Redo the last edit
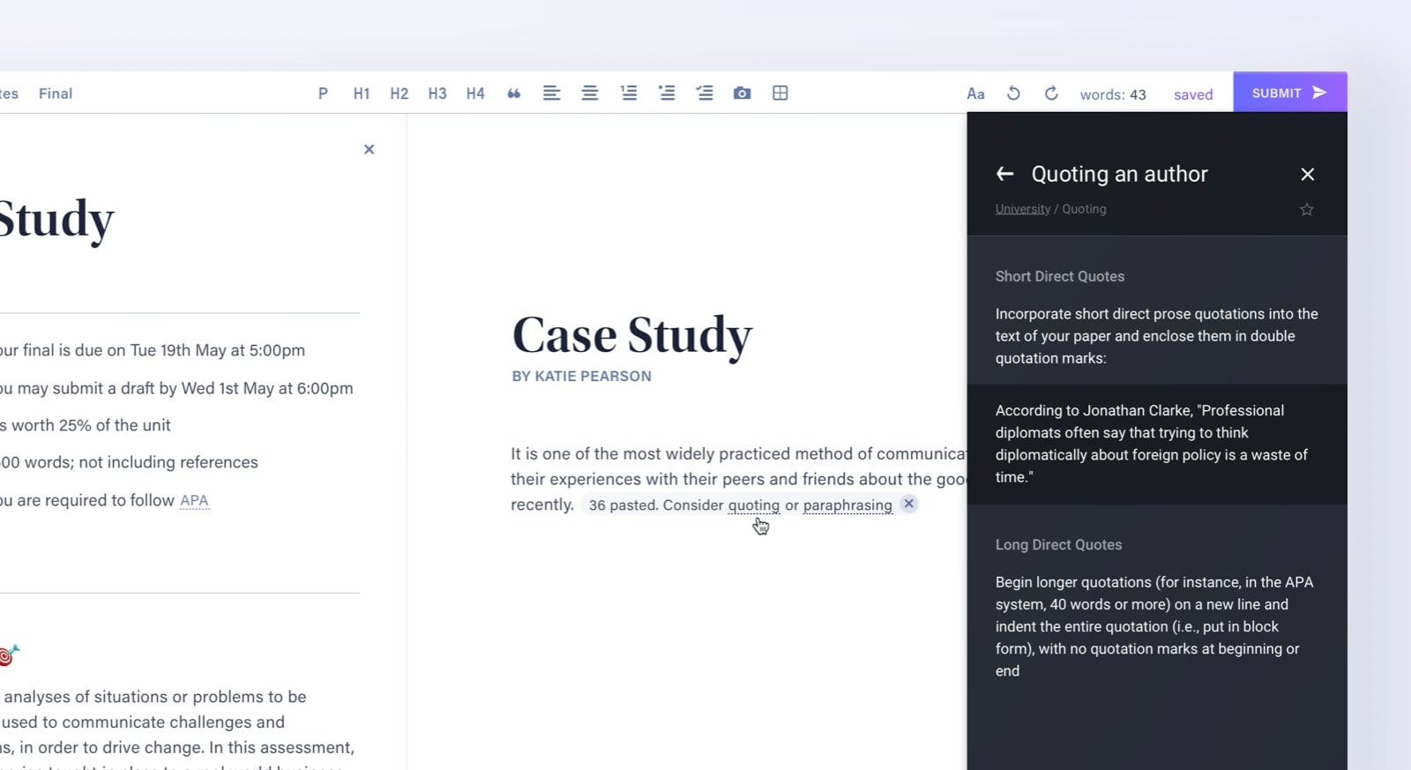This screenshot has width=1411, height=770. click(x=1051, y=93)
